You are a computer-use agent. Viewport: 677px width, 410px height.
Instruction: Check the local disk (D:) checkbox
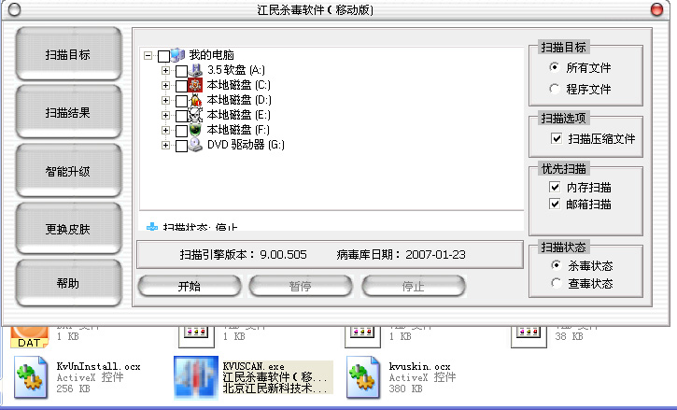[x=181, y=101]
